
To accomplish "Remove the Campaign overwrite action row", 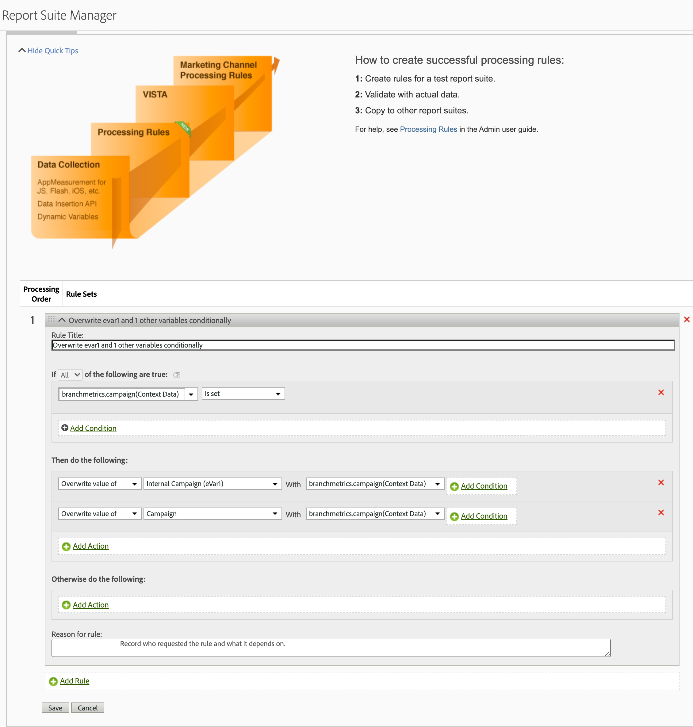I will coord(661,512).
